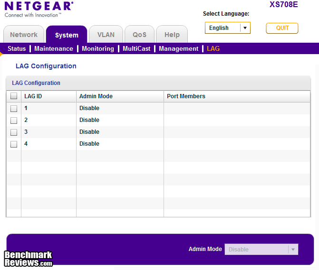Viewport: 319px width, 270px height.
Task: Enable the checkbox for LAG ID 4
Action: (x=14, y=144)
